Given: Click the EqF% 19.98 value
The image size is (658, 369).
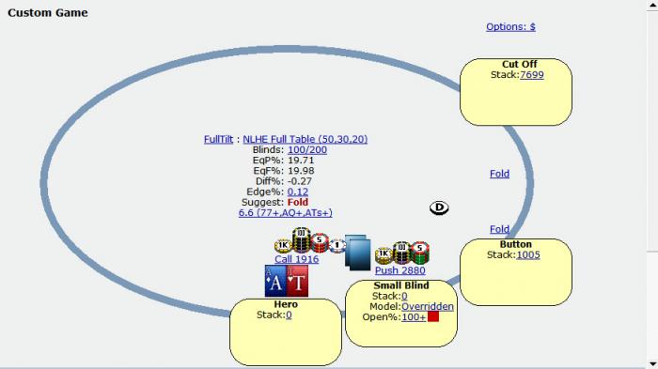Looking at the screenshot, I should [x=301, y=171].
